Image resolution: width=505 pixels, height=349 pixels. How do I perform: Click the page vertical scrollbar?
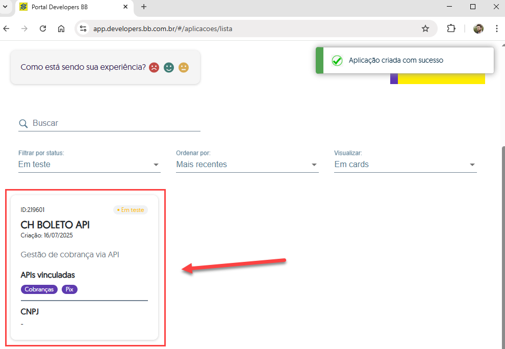[503, 248]
